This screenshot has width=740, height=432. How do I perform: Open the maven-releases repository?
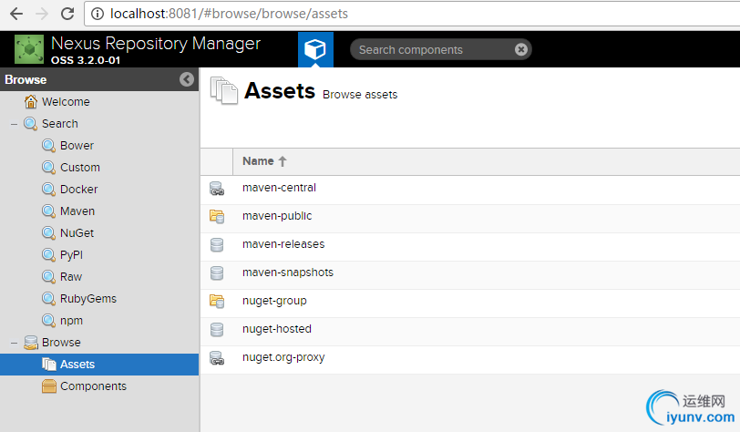pyautogui.click(x=283, y=244)
